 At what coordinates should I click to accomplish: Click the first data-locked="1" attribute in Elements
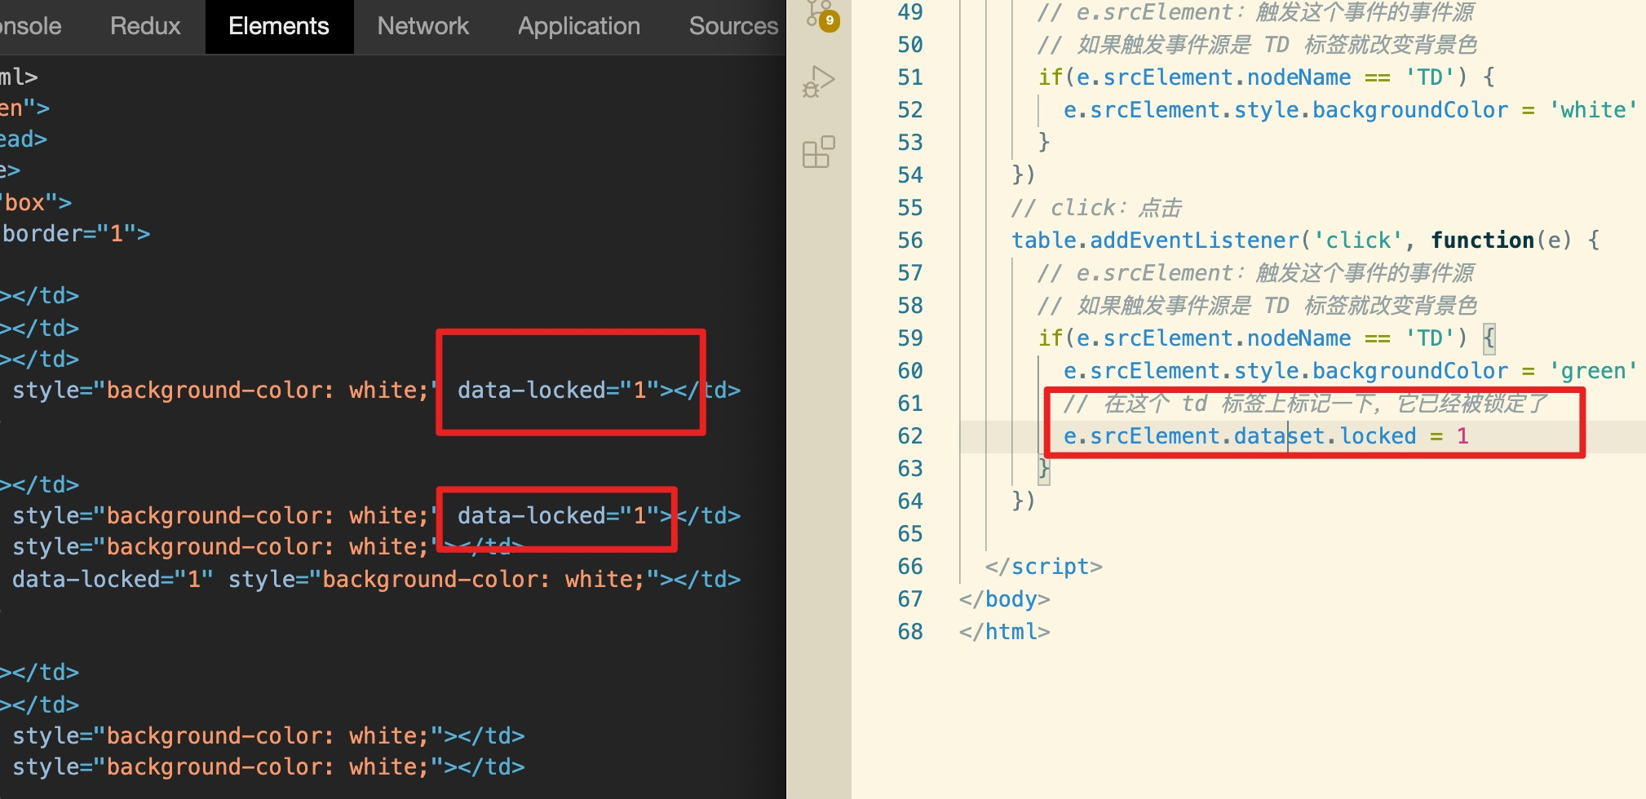(559, 391)
